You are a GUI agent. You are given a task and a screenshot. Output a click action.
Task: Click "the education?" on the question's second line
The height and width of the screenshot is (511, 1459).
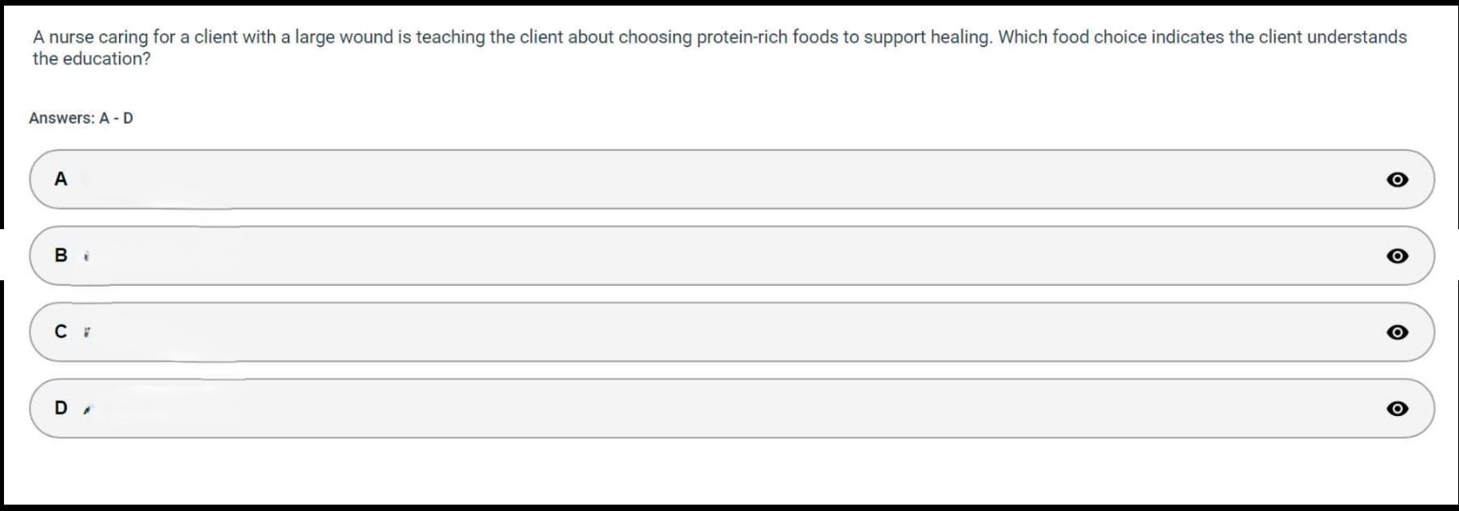tap(91, 59)
